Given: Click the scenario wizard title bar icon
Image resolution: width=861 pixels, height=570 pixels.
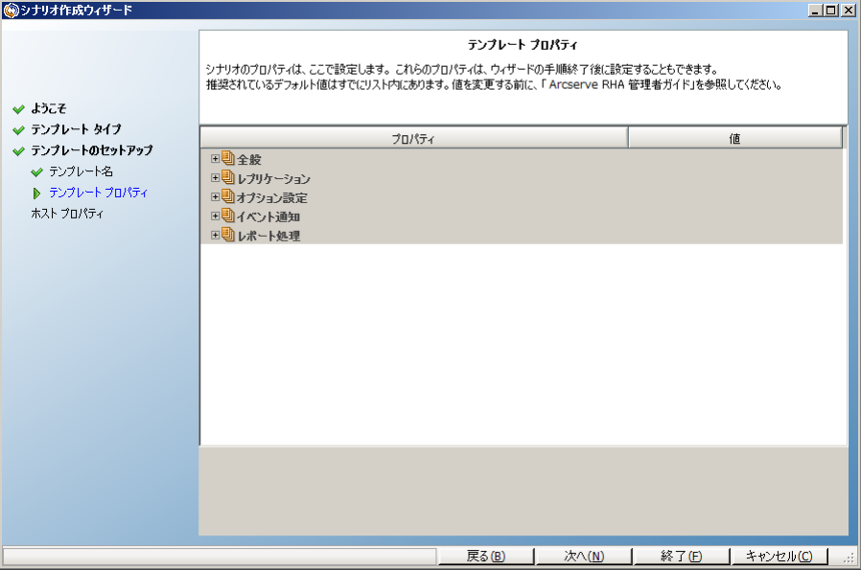Looking at the screenshot, I should pyautogui.click(x=11, y=11).
